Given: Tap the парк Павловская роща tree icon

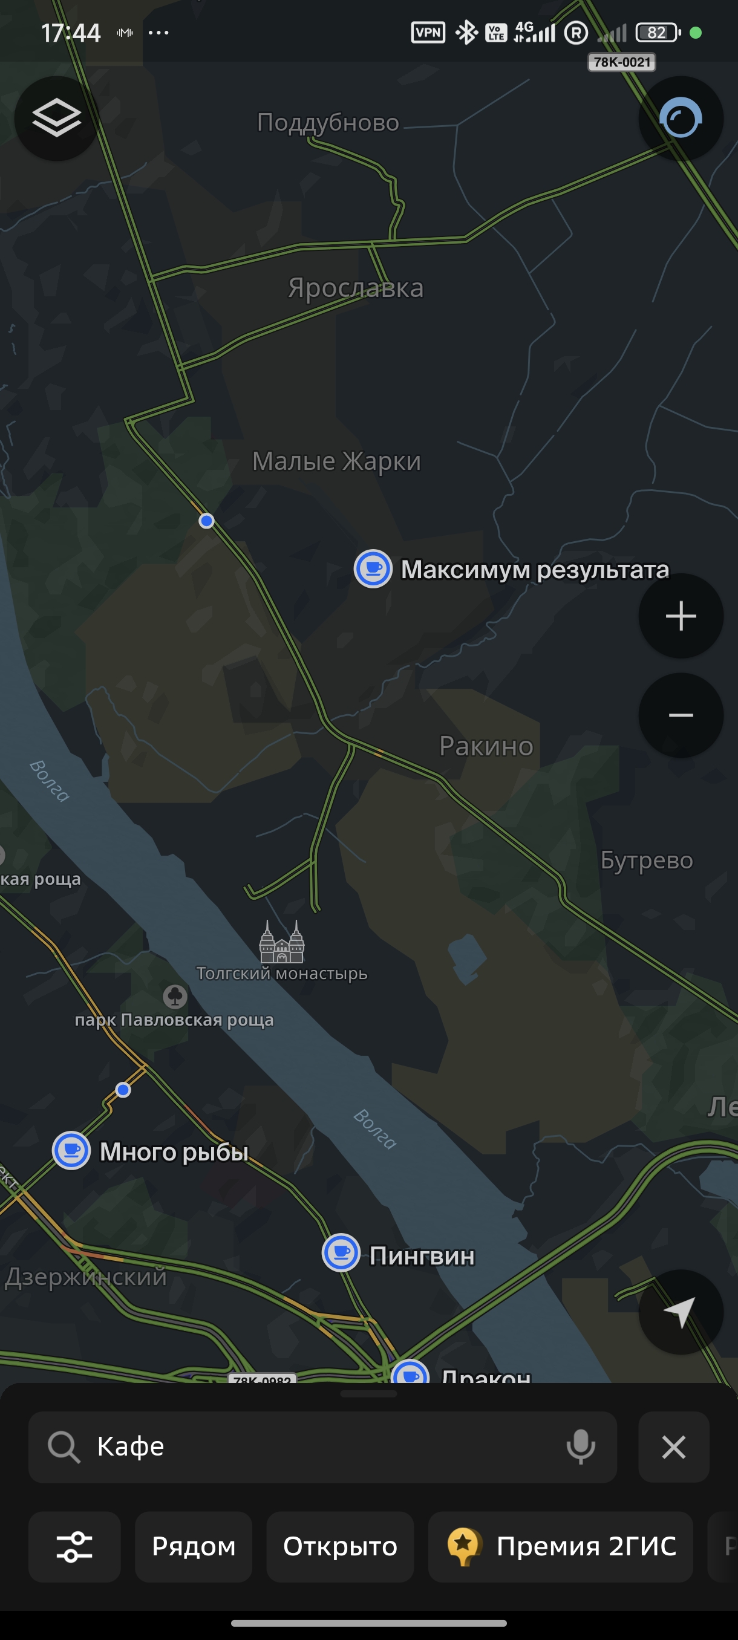Looking at the screenshot, I should click(174, 996).
